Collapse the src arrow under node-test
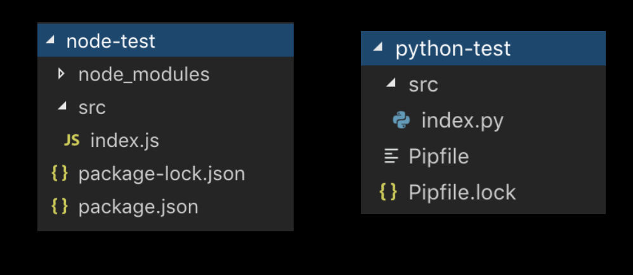The height and width of the screenshot is (275, 633). [x=62, y=107]
